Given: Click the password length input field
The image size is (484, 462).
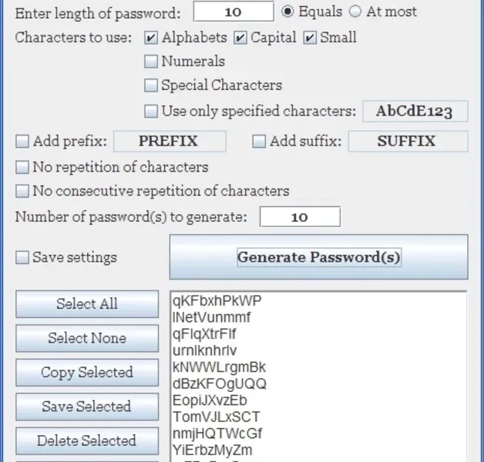Looking at the screenshot, I should click(x=233, y=12).
